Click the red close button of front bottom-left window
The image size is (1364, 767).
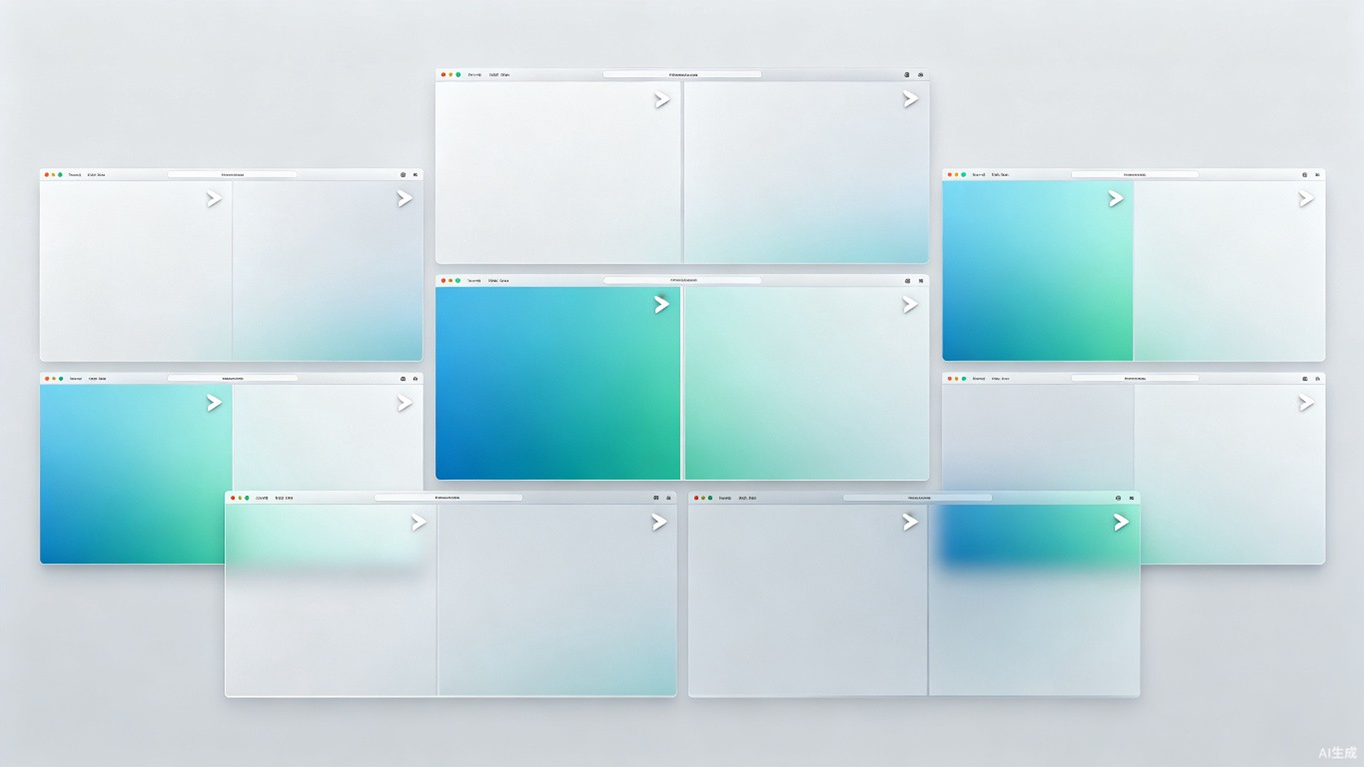232,498
